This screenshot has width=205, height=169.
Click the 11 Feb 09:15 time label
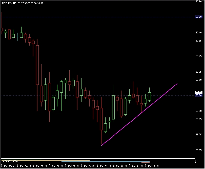(104, 166)
